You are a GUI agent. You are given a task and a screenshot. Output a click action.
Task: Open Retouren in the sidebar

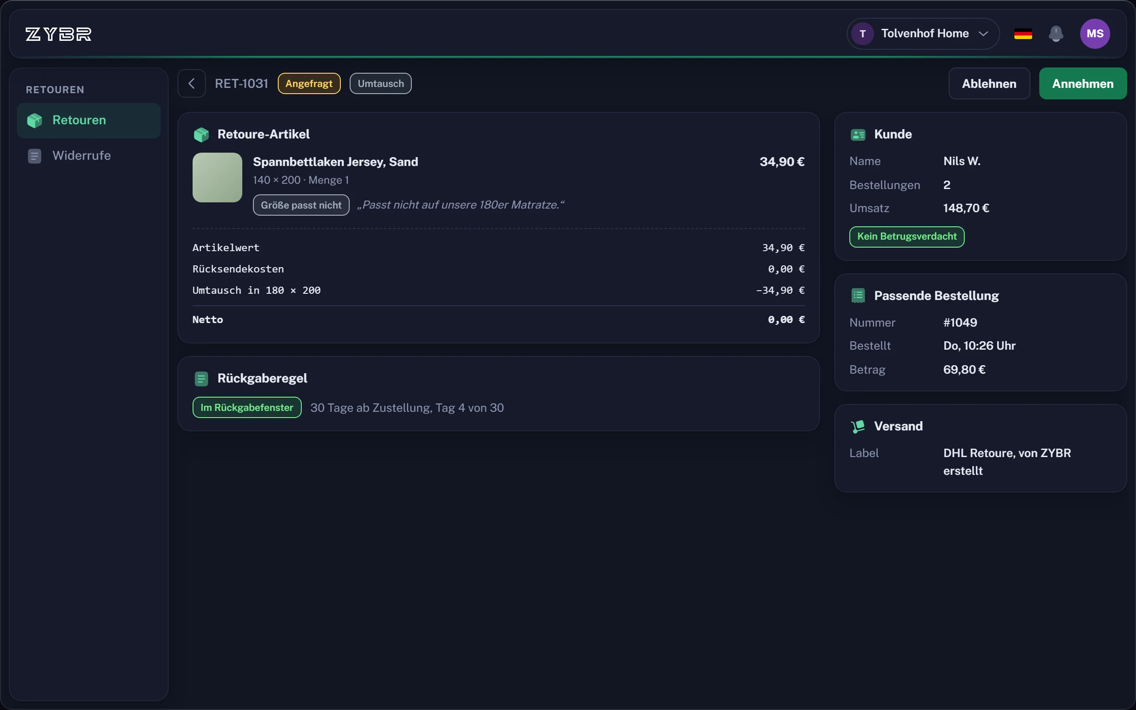click(x=89, y=121)
